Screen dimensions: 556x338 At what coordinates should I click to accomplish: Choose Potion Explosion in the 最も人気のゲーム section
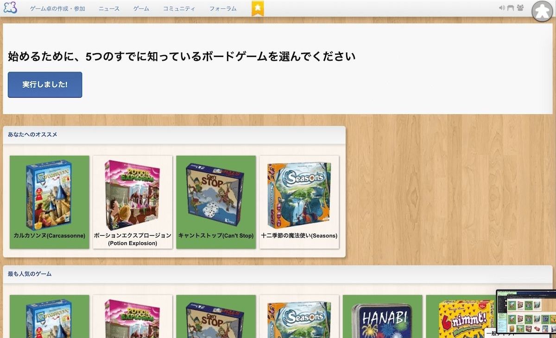coord(133,316)
